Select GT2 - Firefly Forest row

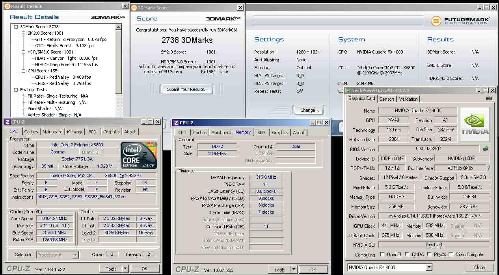coord(64,46)
